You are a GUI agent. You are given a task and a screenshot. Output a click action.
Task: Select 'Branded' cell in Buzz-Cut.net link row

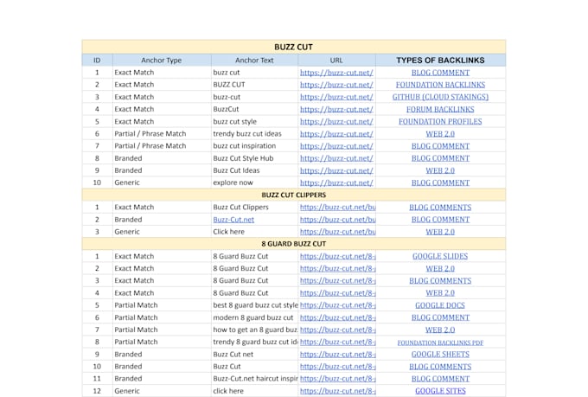click(162, 220)
